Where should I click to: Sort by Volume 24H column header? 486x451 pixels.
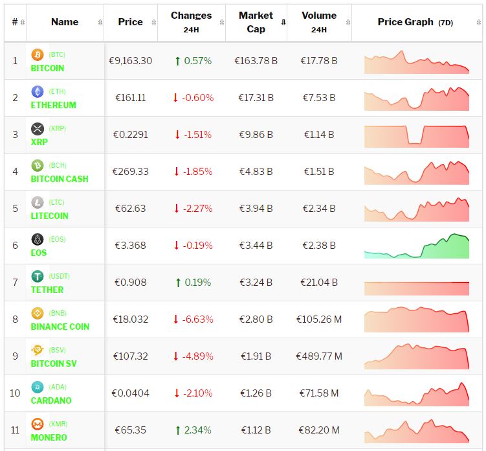coord(318,22)
